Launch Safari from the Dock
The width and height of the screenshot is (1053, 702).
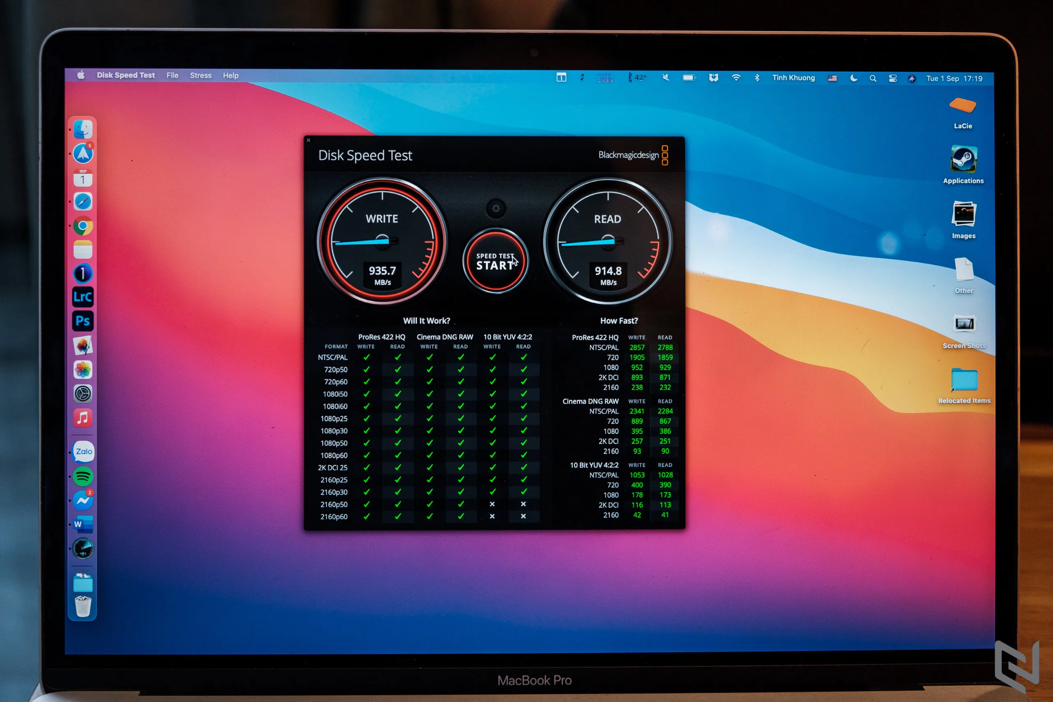pos(83,202)
